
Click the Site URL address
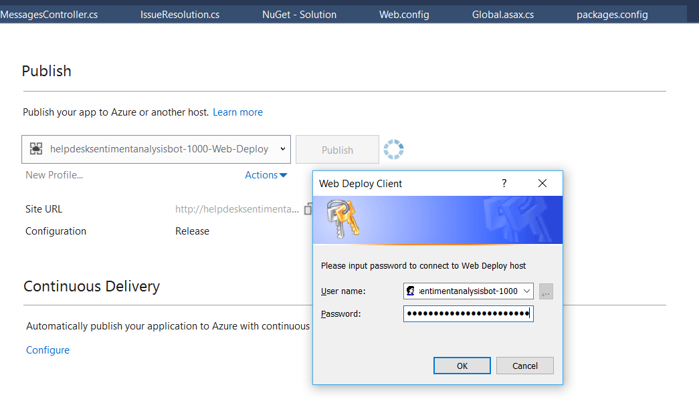tap(237, 209)
